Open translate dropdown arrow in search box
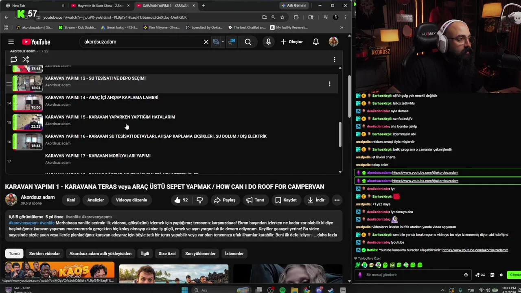Viewport: 521px width, 293px height. click(223, 42)
